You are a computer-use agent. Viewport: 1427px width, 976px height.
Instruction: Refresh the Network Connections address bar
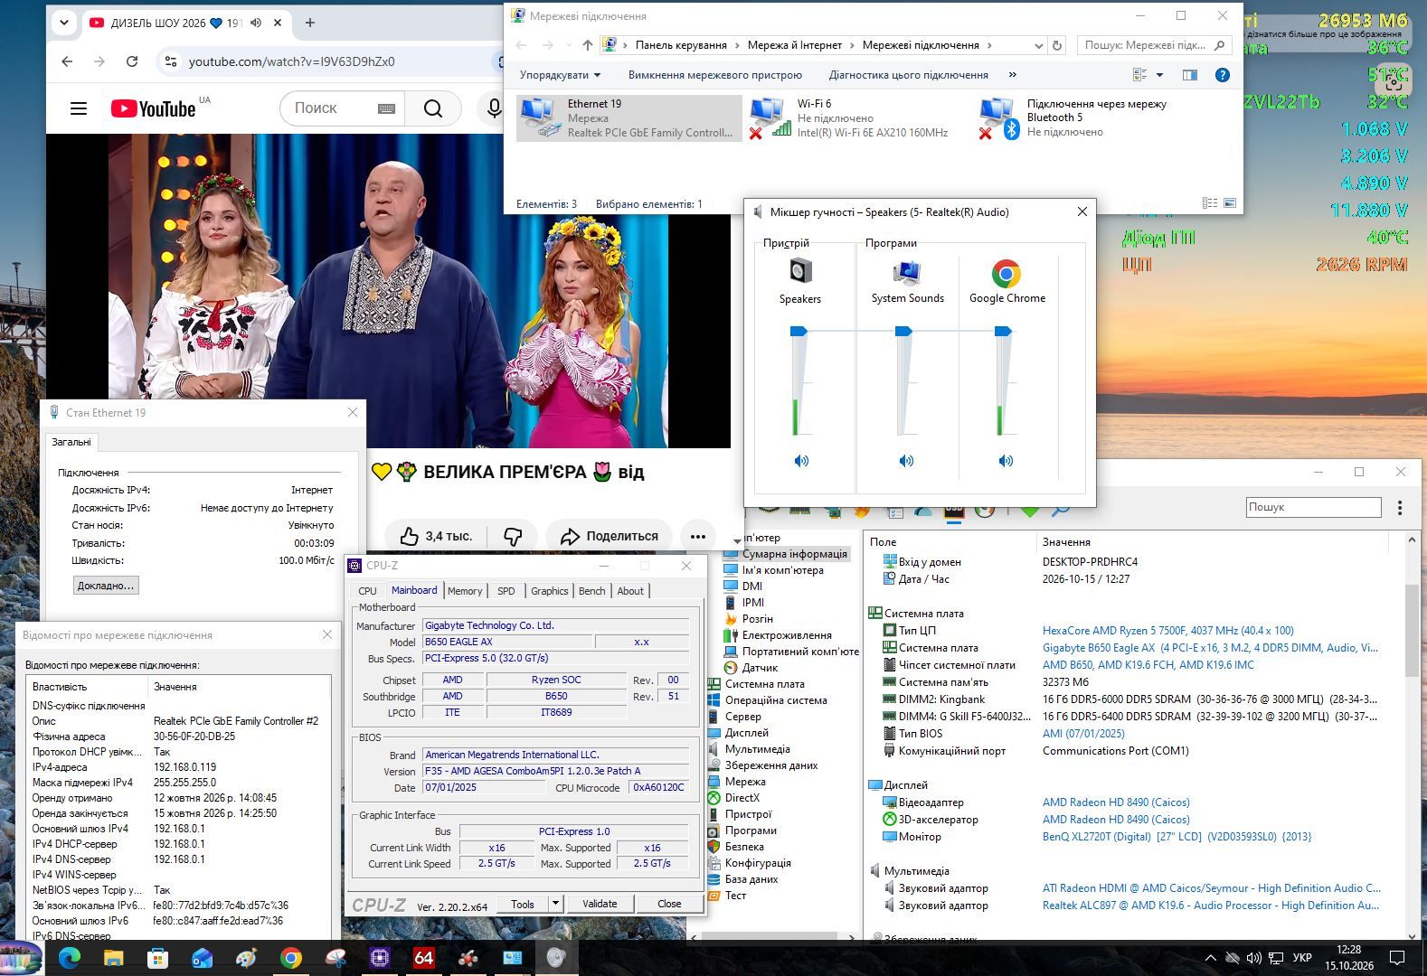click(x=1057, y=44)
